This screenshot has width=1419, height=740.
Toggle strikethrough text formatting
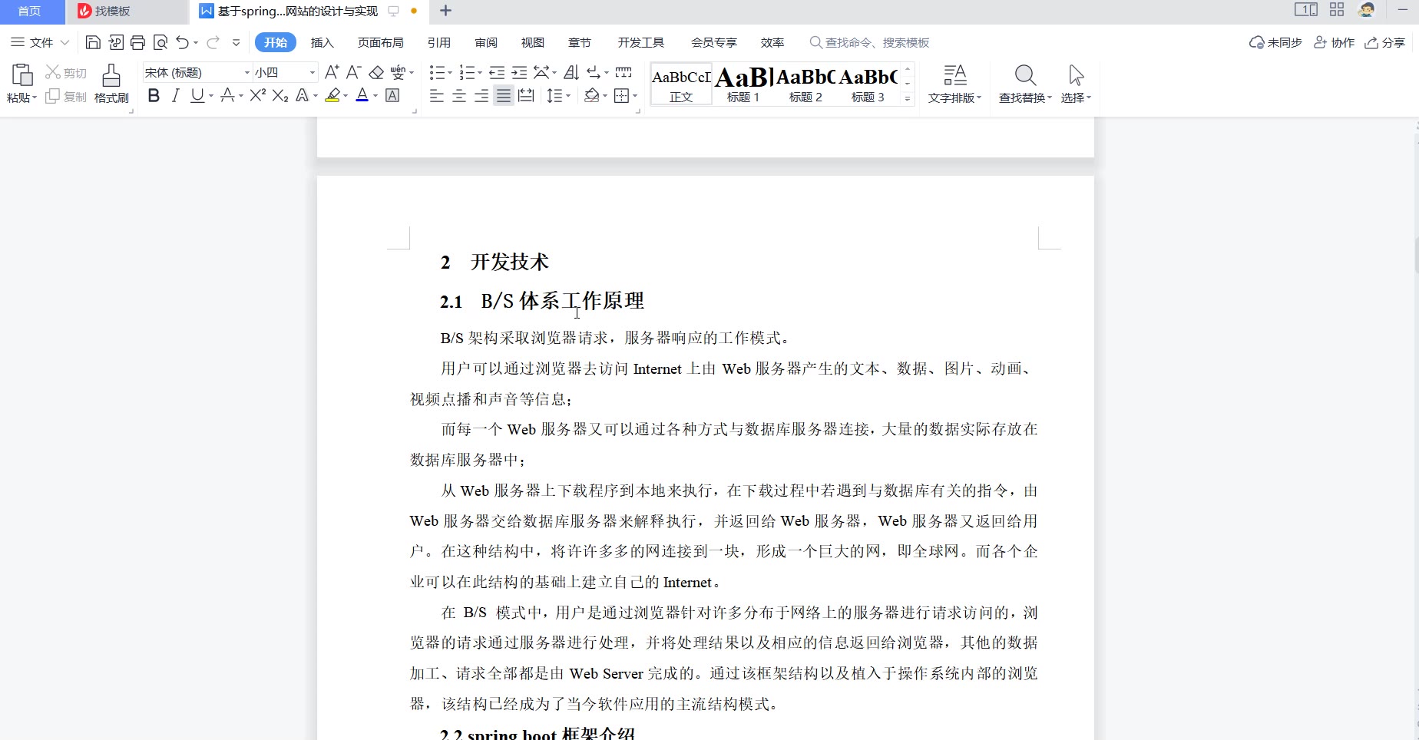coord(227,95)
